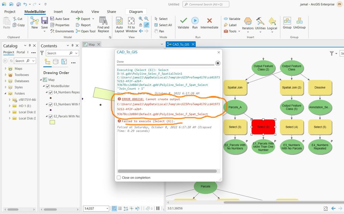The image size is (344, 214).
Task: Click Fit to Window
Action: [x=131, y=24]
